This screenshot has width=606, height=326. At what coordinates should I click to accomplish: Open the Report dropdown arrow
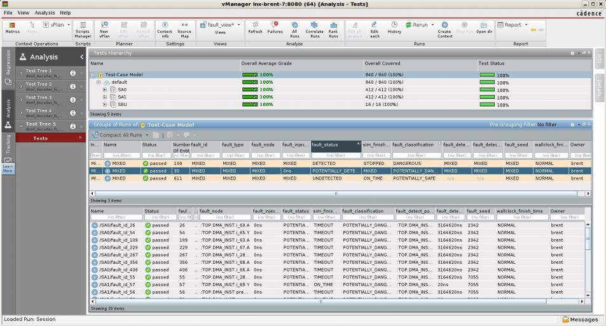tap(526, 25)
